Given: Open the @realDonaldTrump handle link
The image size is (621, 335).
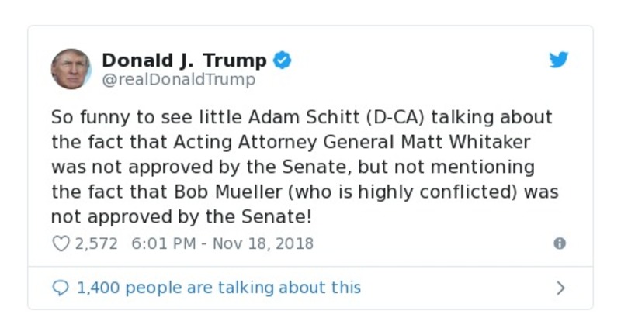Looking at the screenshot, I should pos(179,80).
